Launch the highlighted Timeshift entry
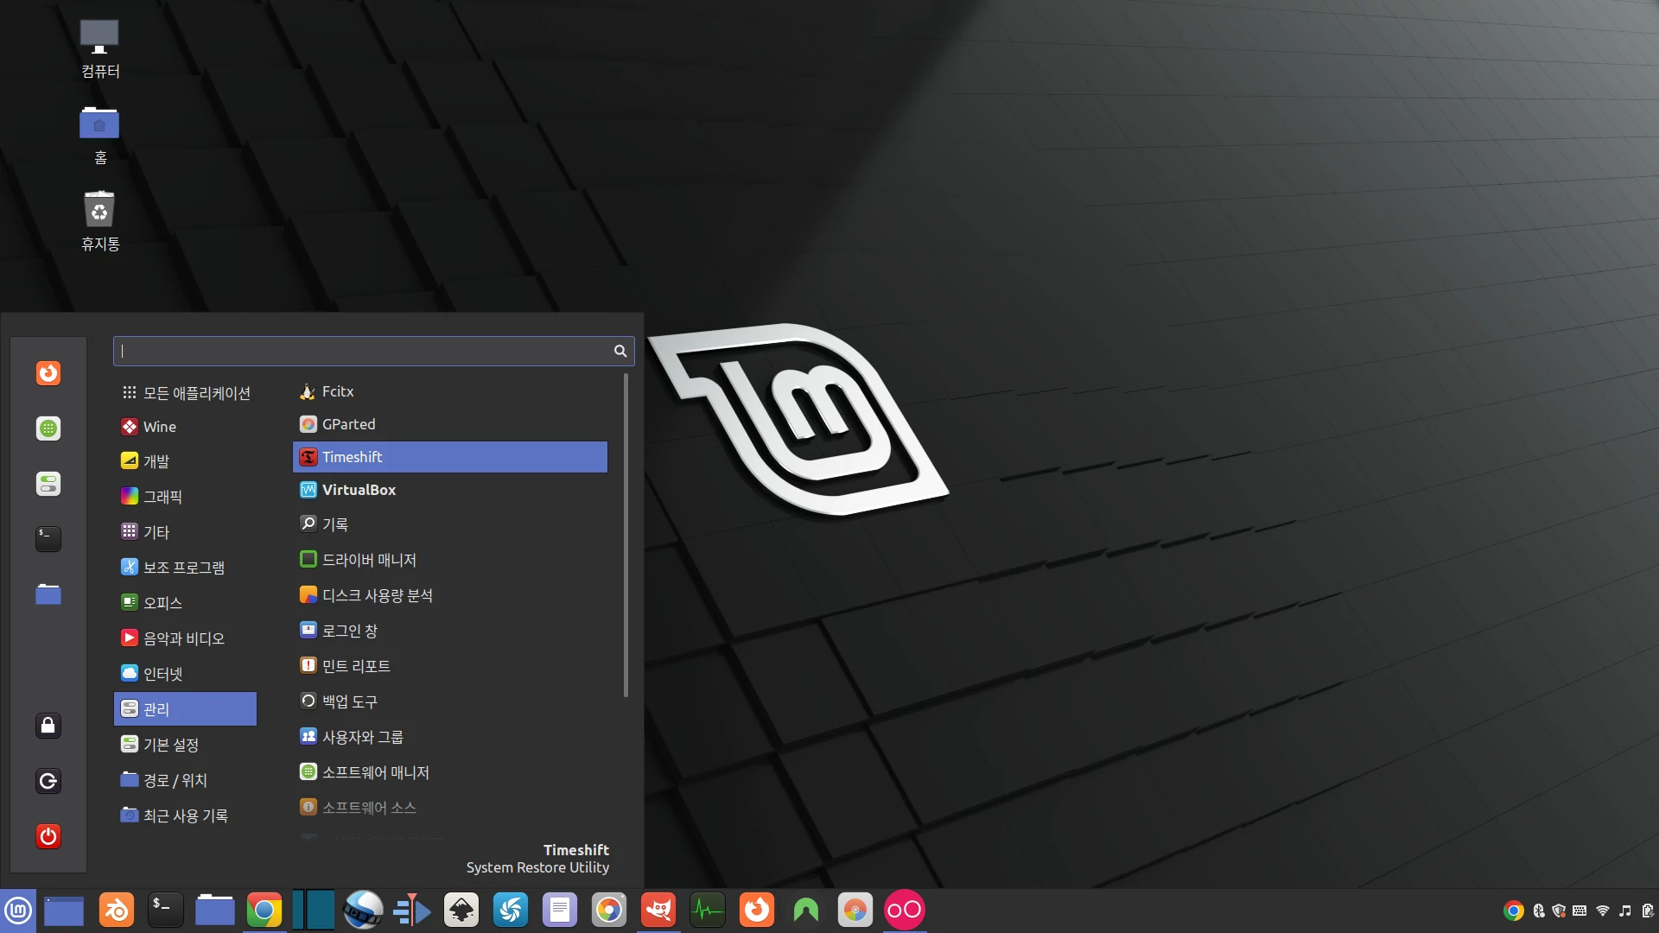This screenshot has width=1659, height=933. point(450,457)
